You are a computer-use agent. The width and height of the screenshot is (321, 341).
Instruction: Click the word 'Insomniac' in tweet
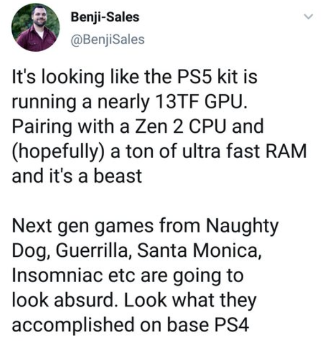[x=57, y=275]
